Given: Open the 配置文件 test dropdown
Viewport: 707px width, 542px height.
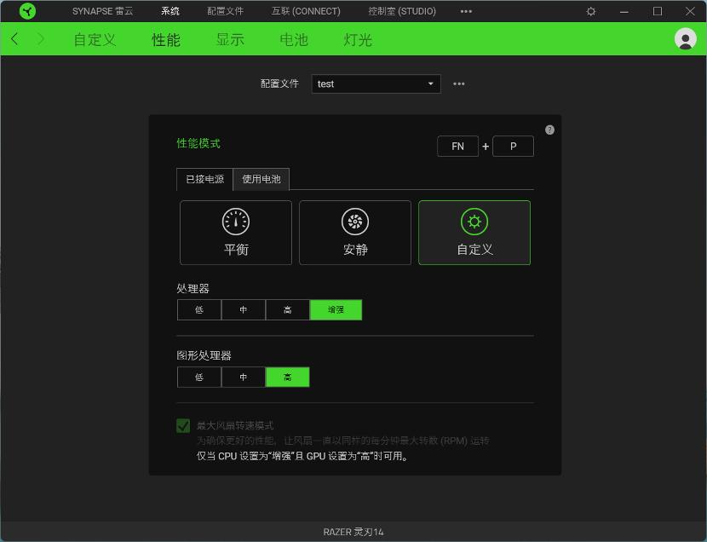Looking at the screenshot, I should click(x=376, y=84).
